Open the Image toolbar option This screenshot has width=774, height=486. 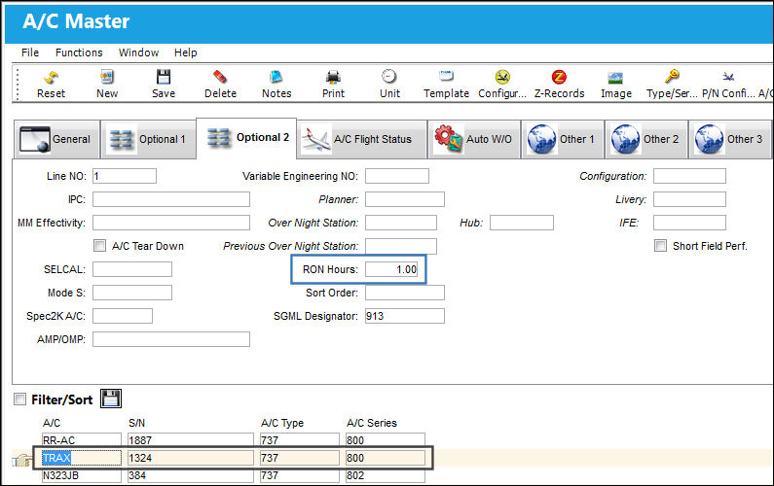point(615,84)
